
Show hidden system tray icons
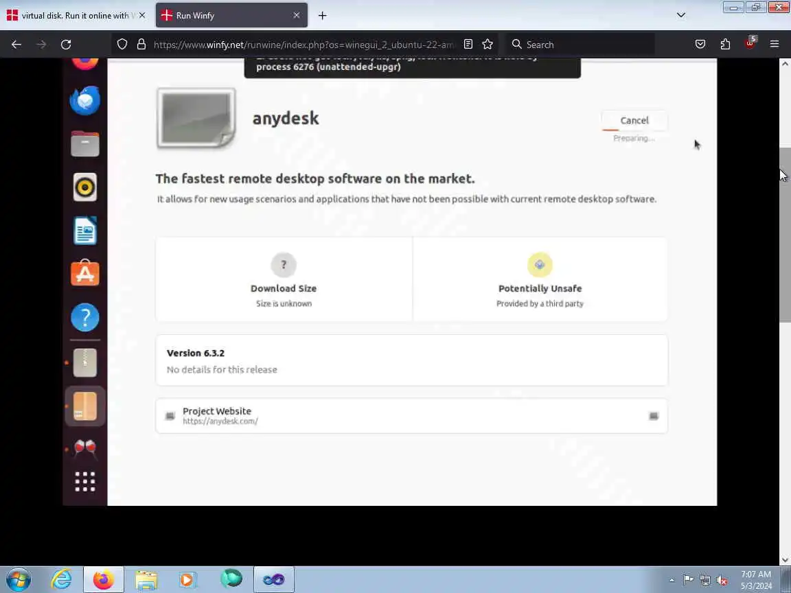(672, 581)
